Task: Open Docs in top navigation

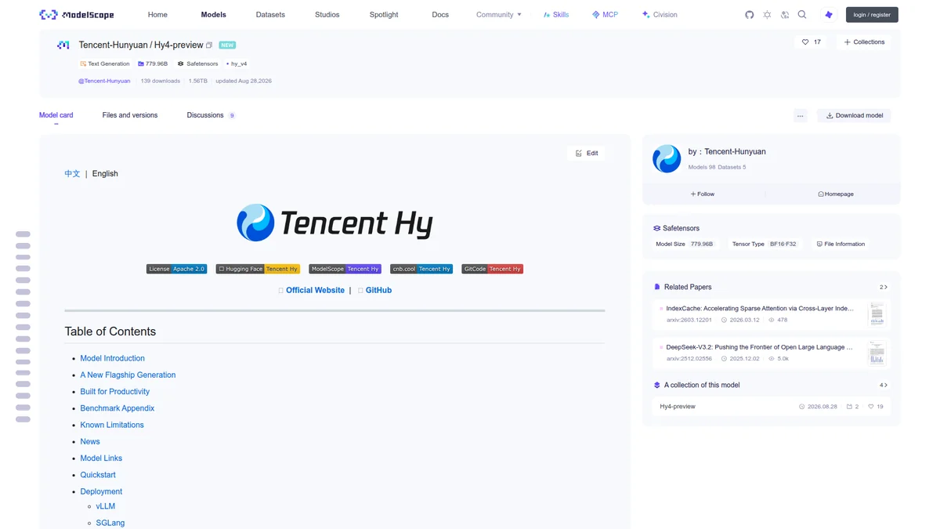Action: point(440,15)
